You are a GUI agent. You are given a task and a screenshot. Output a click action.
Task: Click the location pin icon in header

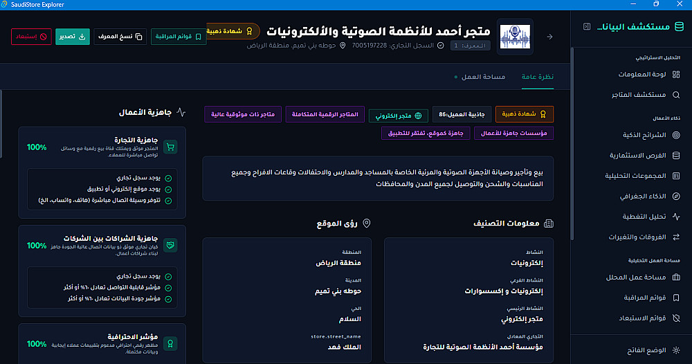(x=343, y=46)
